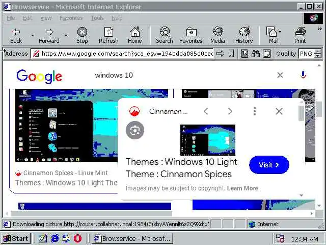The image size is (326, 245).
Task: Click the Internet zone status indicator
Action: point(263,224)
